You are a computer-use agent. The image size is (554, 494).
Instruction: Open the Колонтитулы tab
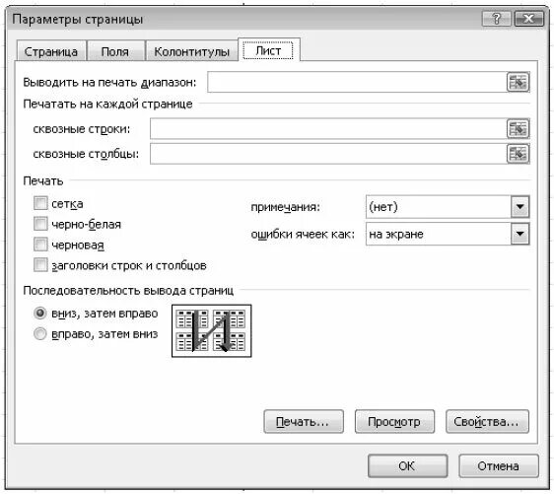coord(191,51)
